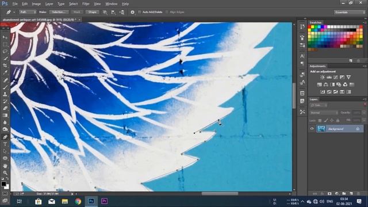Screen dimensions: 368x207
Task: Open Chrome from the taskbar
Action: pos(78,201)
